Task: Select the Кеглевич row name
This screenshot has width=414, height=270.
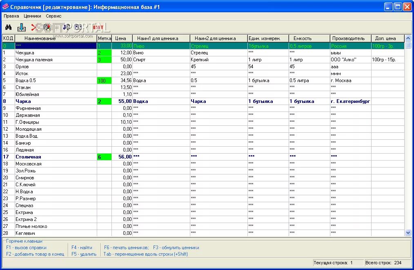Action: point(56,233)
